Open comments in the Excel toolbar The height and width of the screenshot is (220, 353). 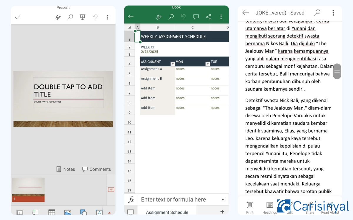[x=196, y=17]
